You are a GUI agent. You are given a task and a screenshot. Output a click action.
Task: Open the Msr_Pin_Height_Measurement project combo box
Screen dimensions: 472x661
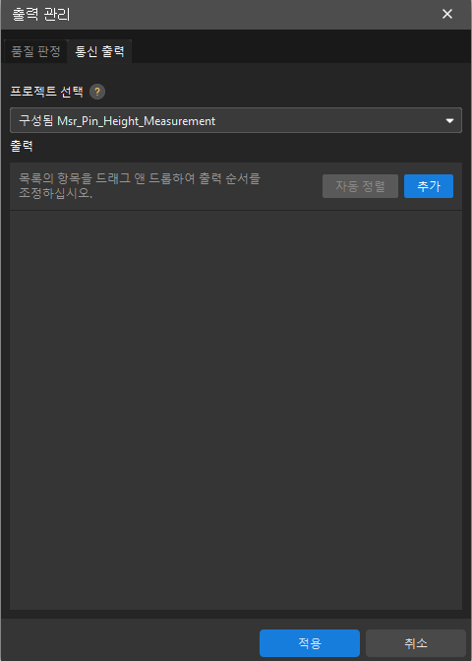click(x=236, y=120)
